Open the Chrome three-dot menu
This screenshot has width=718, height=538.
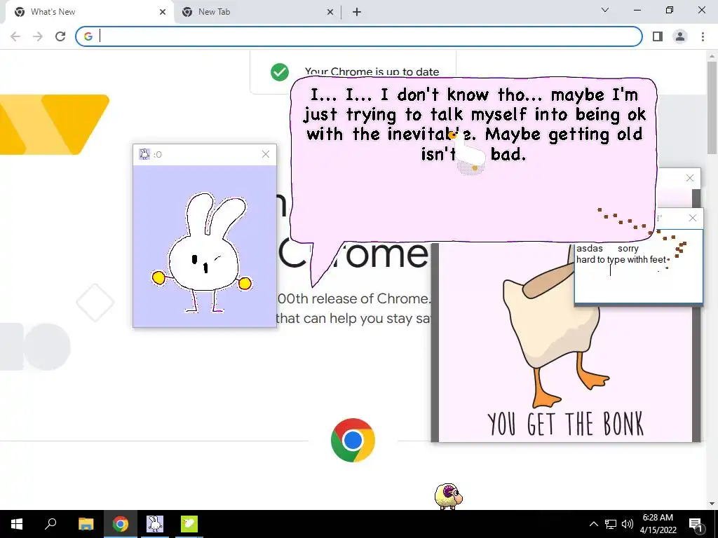[x=703, y=36]
